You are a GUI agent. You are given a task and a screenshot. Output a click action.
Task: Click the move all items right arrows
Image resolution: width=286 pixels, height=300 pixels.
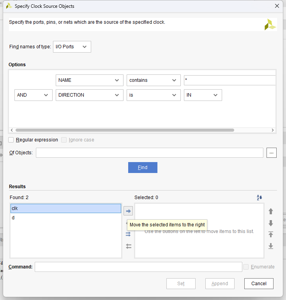tap(128, 234)
